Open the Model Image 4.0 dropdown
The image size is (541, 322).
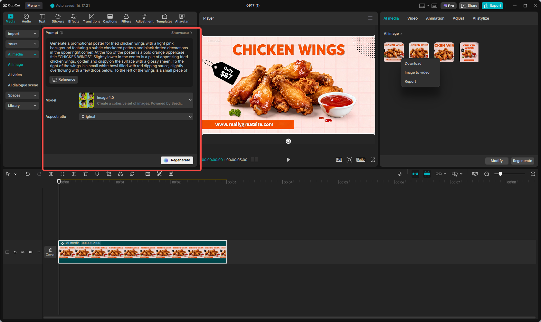coord(136,100)
